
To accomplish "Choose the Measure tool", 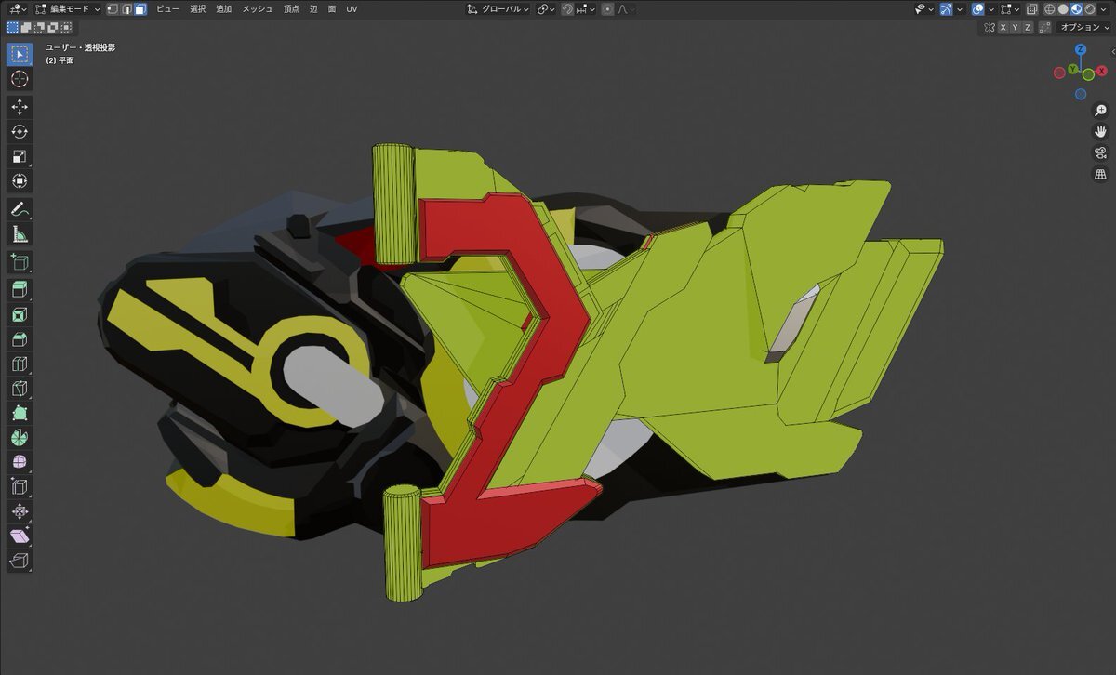I will click(x=20, y=233).
